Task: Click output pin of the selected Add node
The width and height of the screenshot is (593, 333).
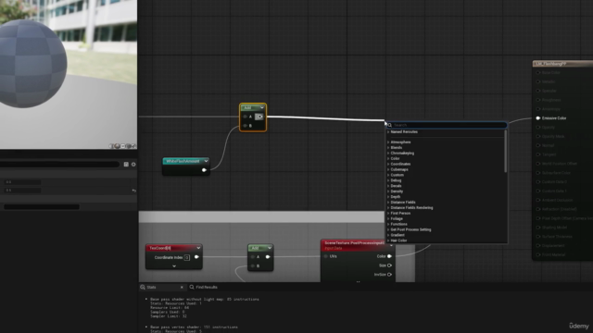Action: coord(259,117)
